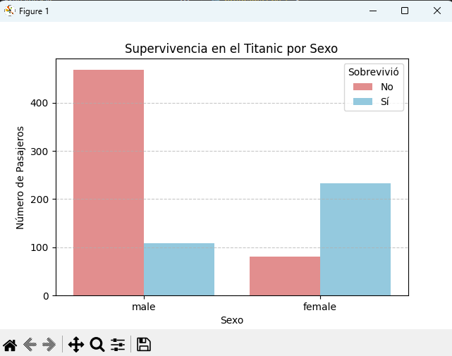This screenshot has width=452, height=356.
Task: Click the male 'Sí' blue bar
Action: pyautogui.click(x=179, y=269)
